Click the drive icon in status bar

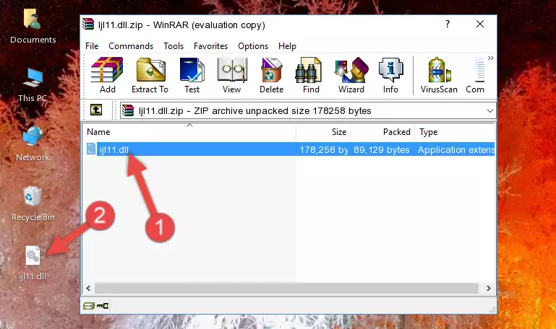click(x=89, y=306)
